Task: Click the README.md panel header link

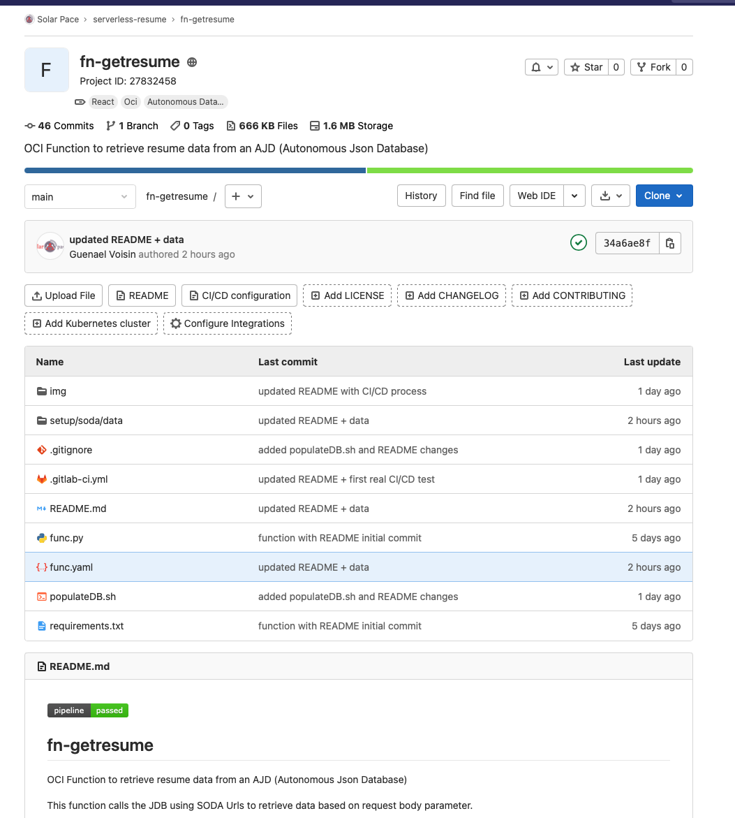Action: coord(80,666)
